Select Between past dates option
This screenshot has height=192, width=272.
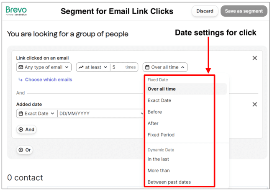[x=169, y=182]
